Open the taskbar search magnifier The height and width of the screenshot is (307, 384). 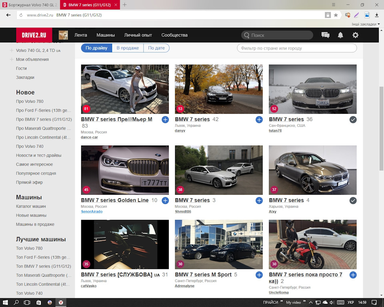(x=16, y=302)
